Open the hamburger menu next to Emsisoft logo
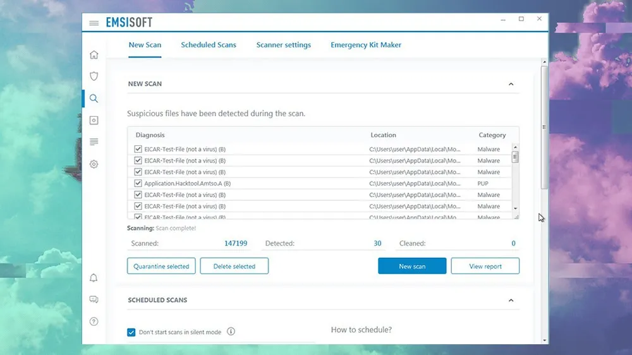This screenshot has width=632, height=355. pos(94,23)
